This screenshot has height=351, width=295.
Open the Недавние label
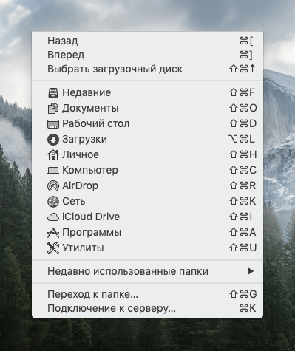pyautogui.click(x=87, y=93)
